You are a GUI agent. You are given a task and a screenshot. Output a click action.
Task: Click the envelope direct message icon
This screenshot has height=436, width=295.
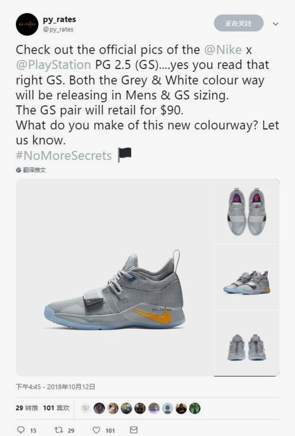(x=133, y=430)
